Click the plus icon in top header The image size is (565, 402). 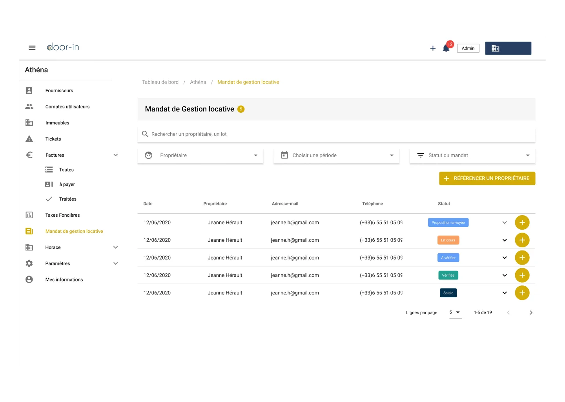point(433,48)
